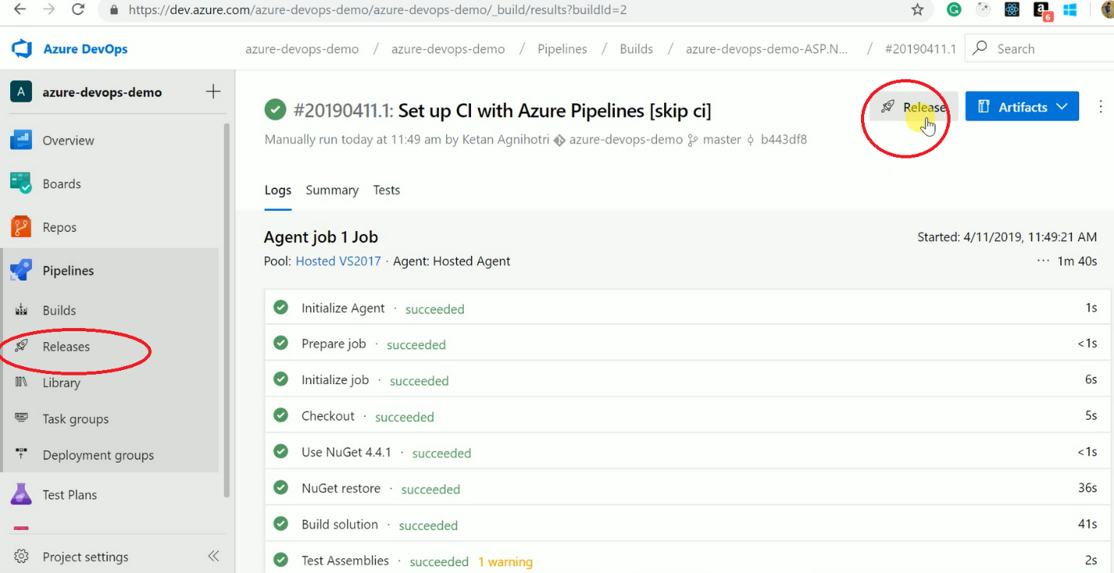Open the Library books icon
1114x573 pixels.
tap(22, 383)
